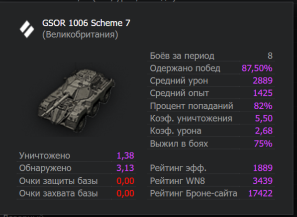Screen dimensions: 297x217
Task: Click the base defense value '0,00'
Action: tap(125, 181)
